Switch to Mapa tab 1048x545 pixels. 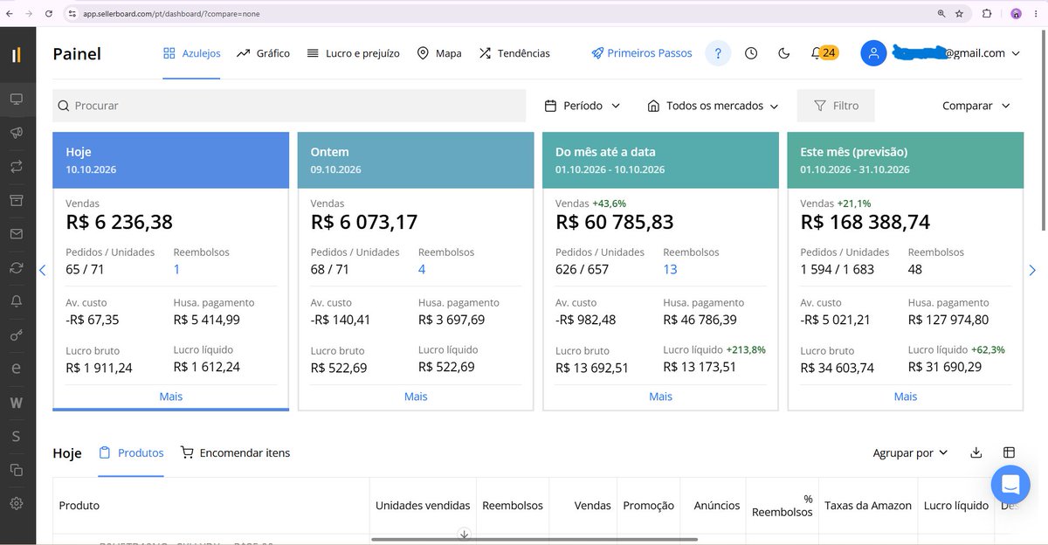click(x=439, y=53)
